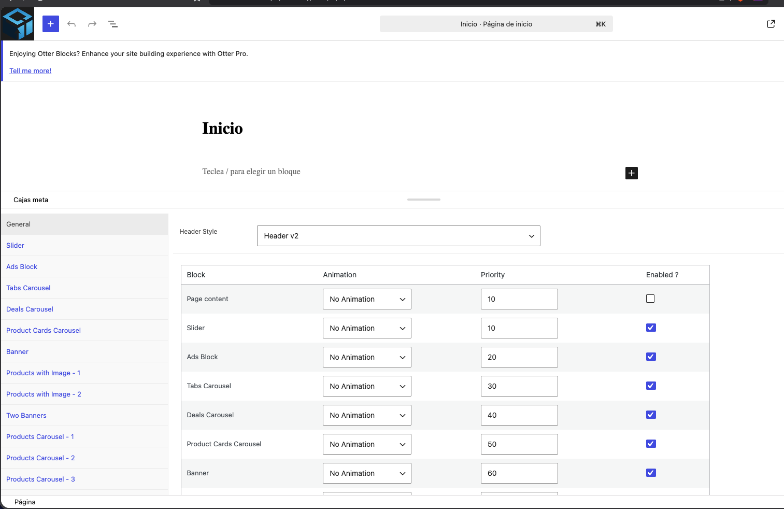The width and height of the screenshot is (784, 509).
Task: Open Tabs Carousel row animation dropdown
Action: (x=367, y=386)
